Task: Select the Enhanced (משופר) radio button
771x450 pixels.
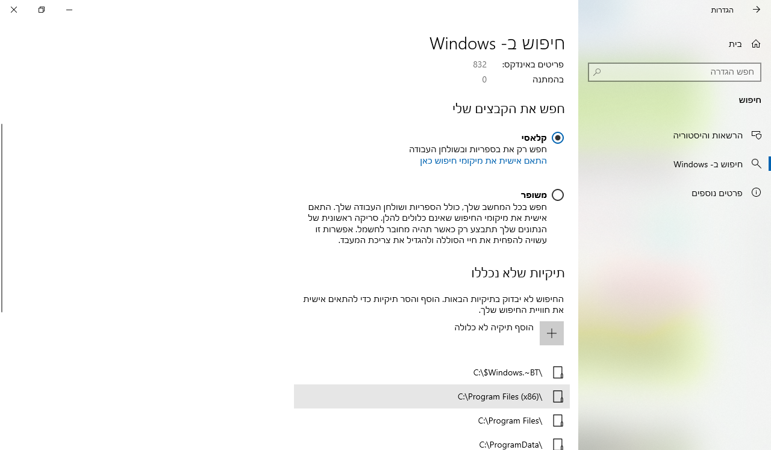Action: pyautogui.click(x=558, y=195)
